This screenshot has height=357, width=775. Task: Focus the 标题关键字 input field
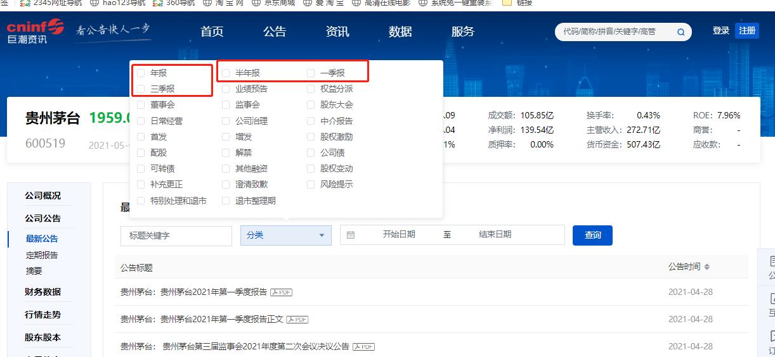pos(176,235)
